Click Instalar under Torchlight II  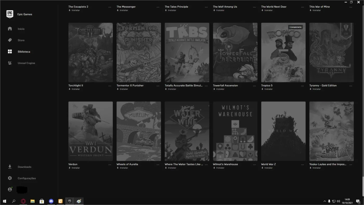76,89
